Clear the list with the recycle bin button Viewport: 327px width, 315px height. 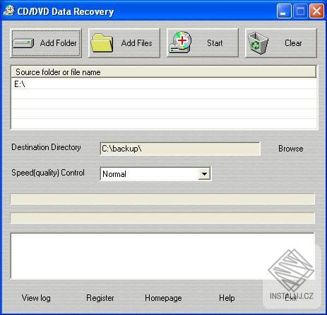click(x=281, y=43)
